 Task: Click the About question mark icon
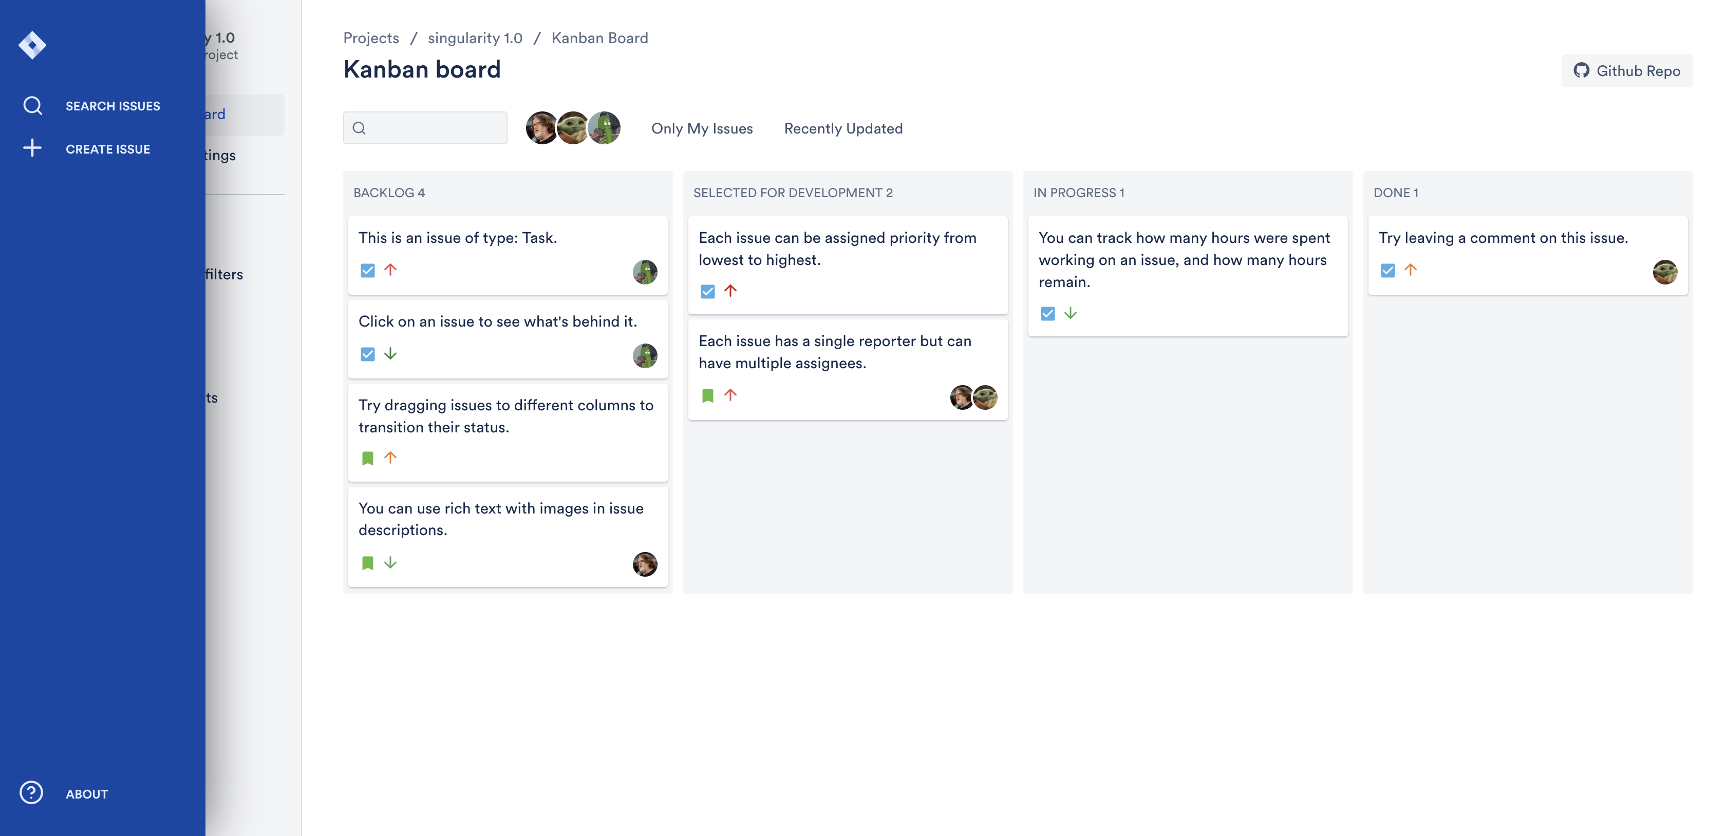pyautogui.click(x=31, y=792)
